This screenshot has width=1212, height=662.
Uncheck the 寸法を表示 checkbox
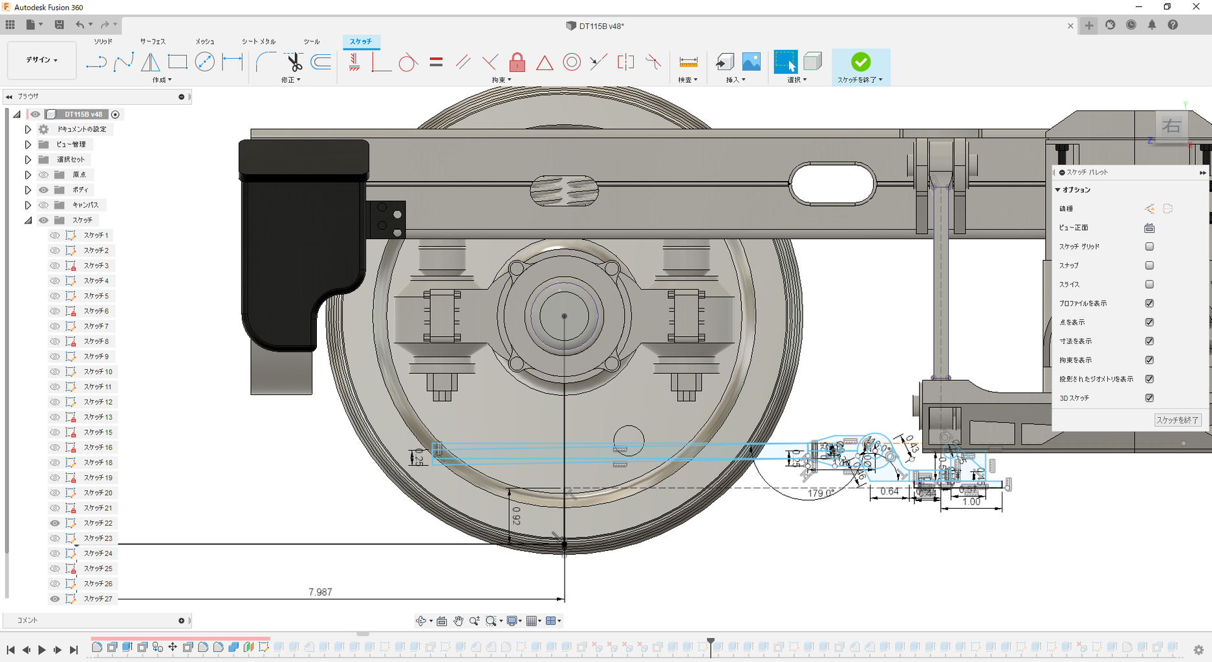click(x=1149, y=341)
